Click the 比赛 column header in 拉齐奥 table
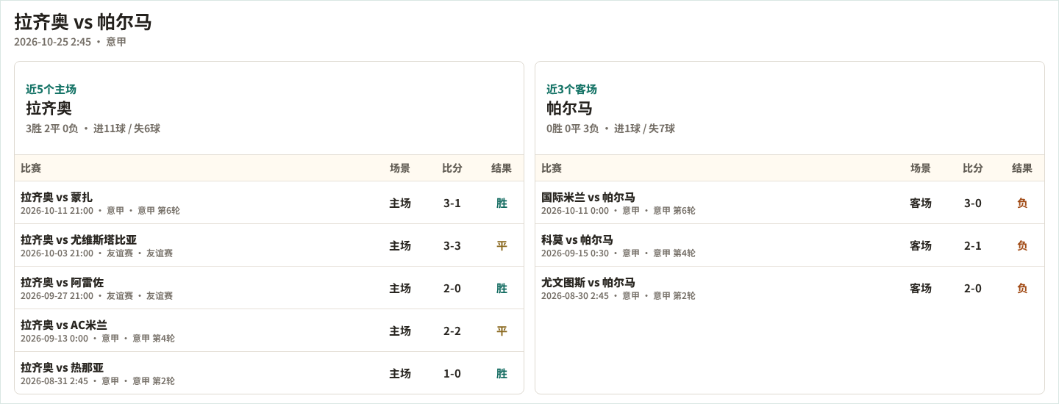The image size is (1059, 404). pos(31,168)
